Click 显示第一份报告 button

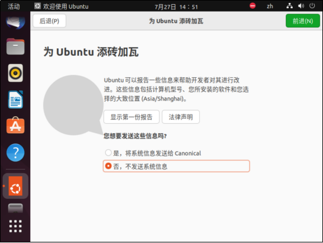(x=131, y=117)
